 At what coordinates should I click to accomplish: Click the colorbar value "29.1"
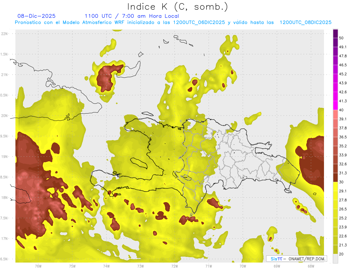coord(343,191)
